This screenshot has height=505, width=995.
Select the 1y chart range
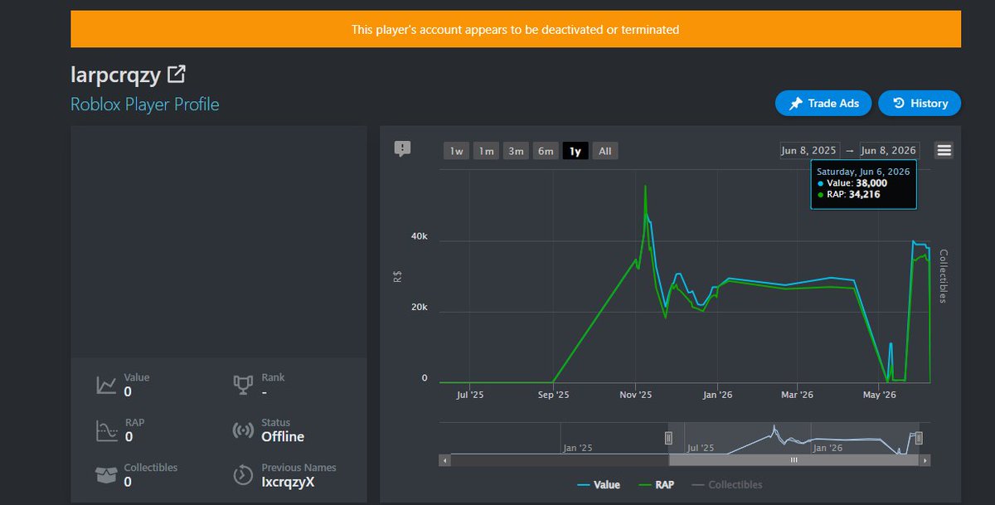[x=575, y=151]
